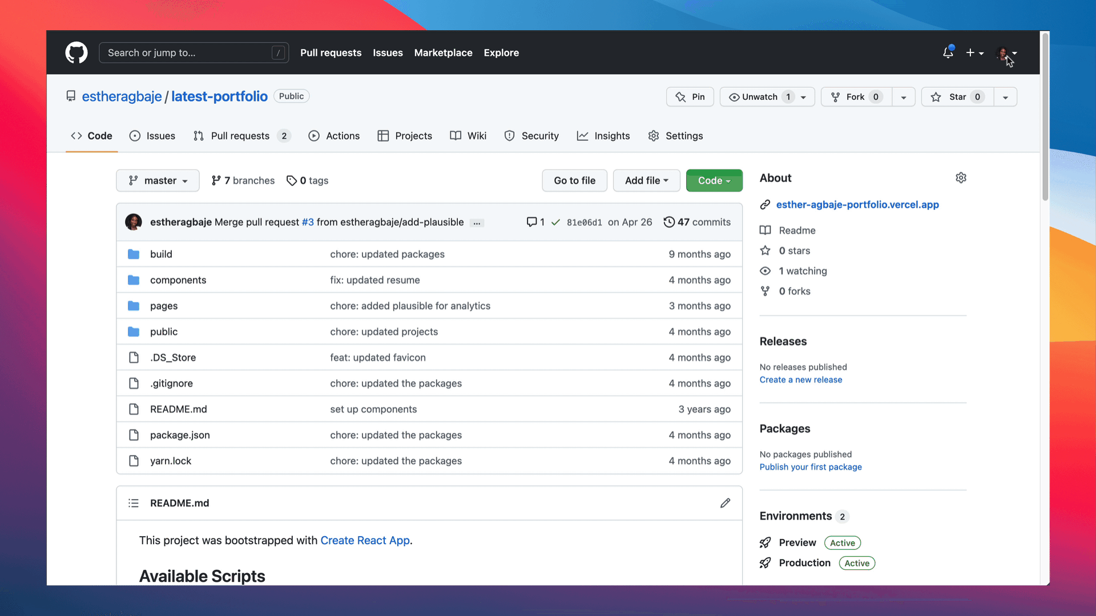Screen dimensions: 1096x616
Task: Click the GitHub Octocat logo
Action: click(76, 52)
